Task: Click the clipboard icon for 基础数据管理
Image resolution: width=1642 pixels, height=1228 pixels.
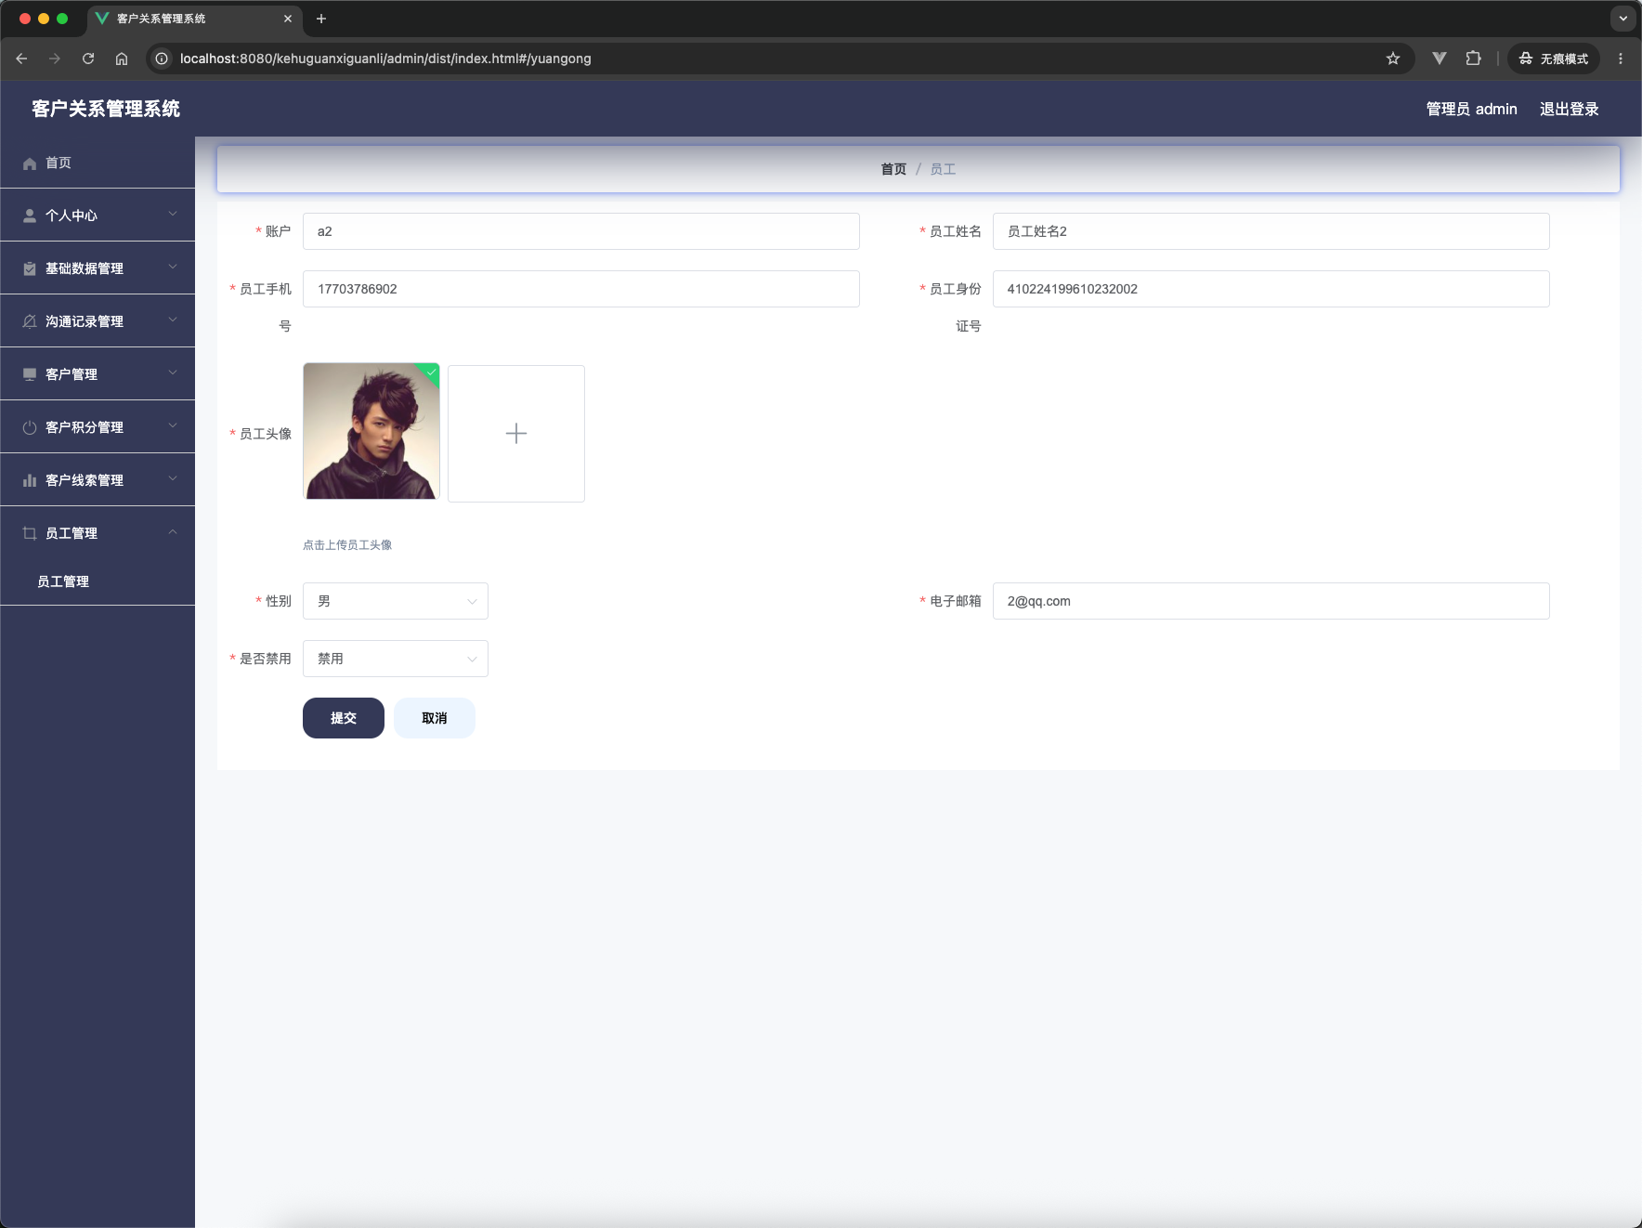Action: tap(30, 268)
